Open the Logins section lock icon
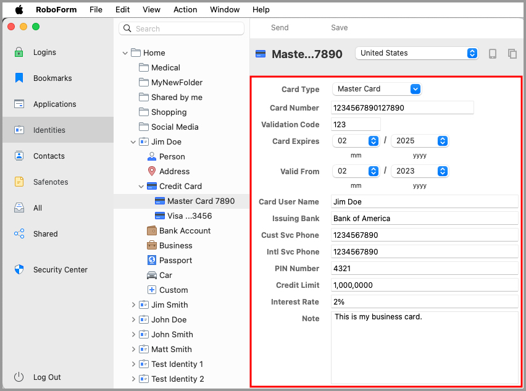 (x=19, y=52)
